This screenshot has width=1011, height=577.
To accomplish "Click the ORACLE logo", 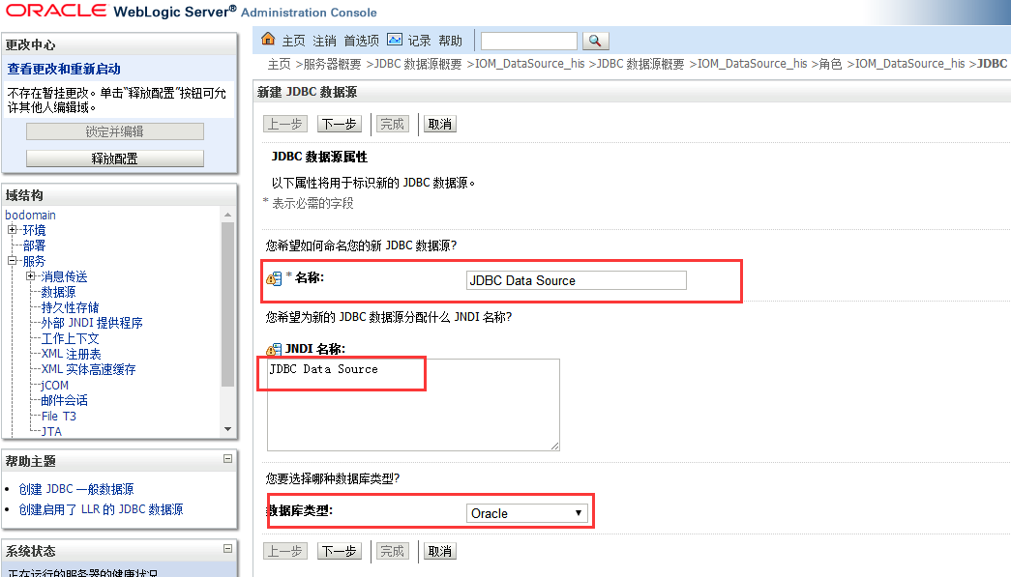I will [54, 10].
